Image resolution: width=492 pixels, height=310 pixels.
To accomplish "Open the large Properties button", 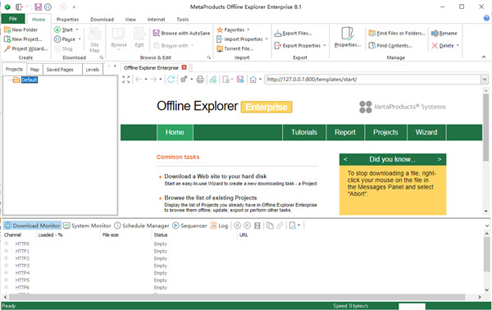I will [x=348, y=37].
